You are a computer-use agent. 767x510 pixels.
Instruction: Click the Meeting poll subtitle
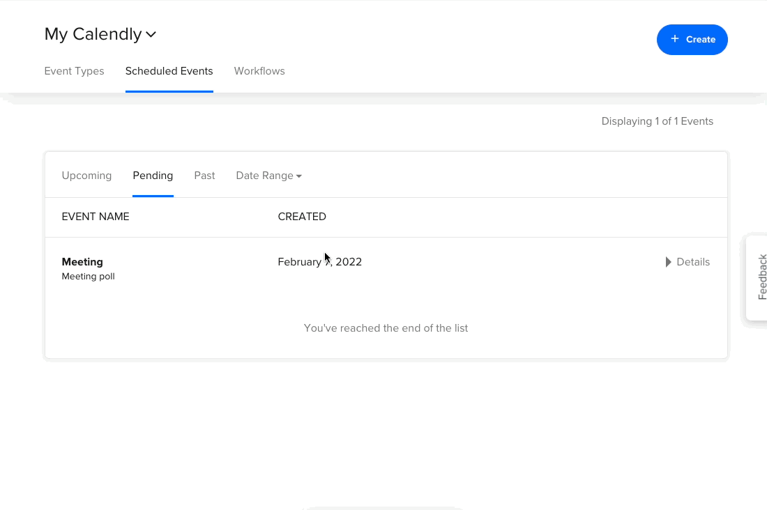point(88,277)
